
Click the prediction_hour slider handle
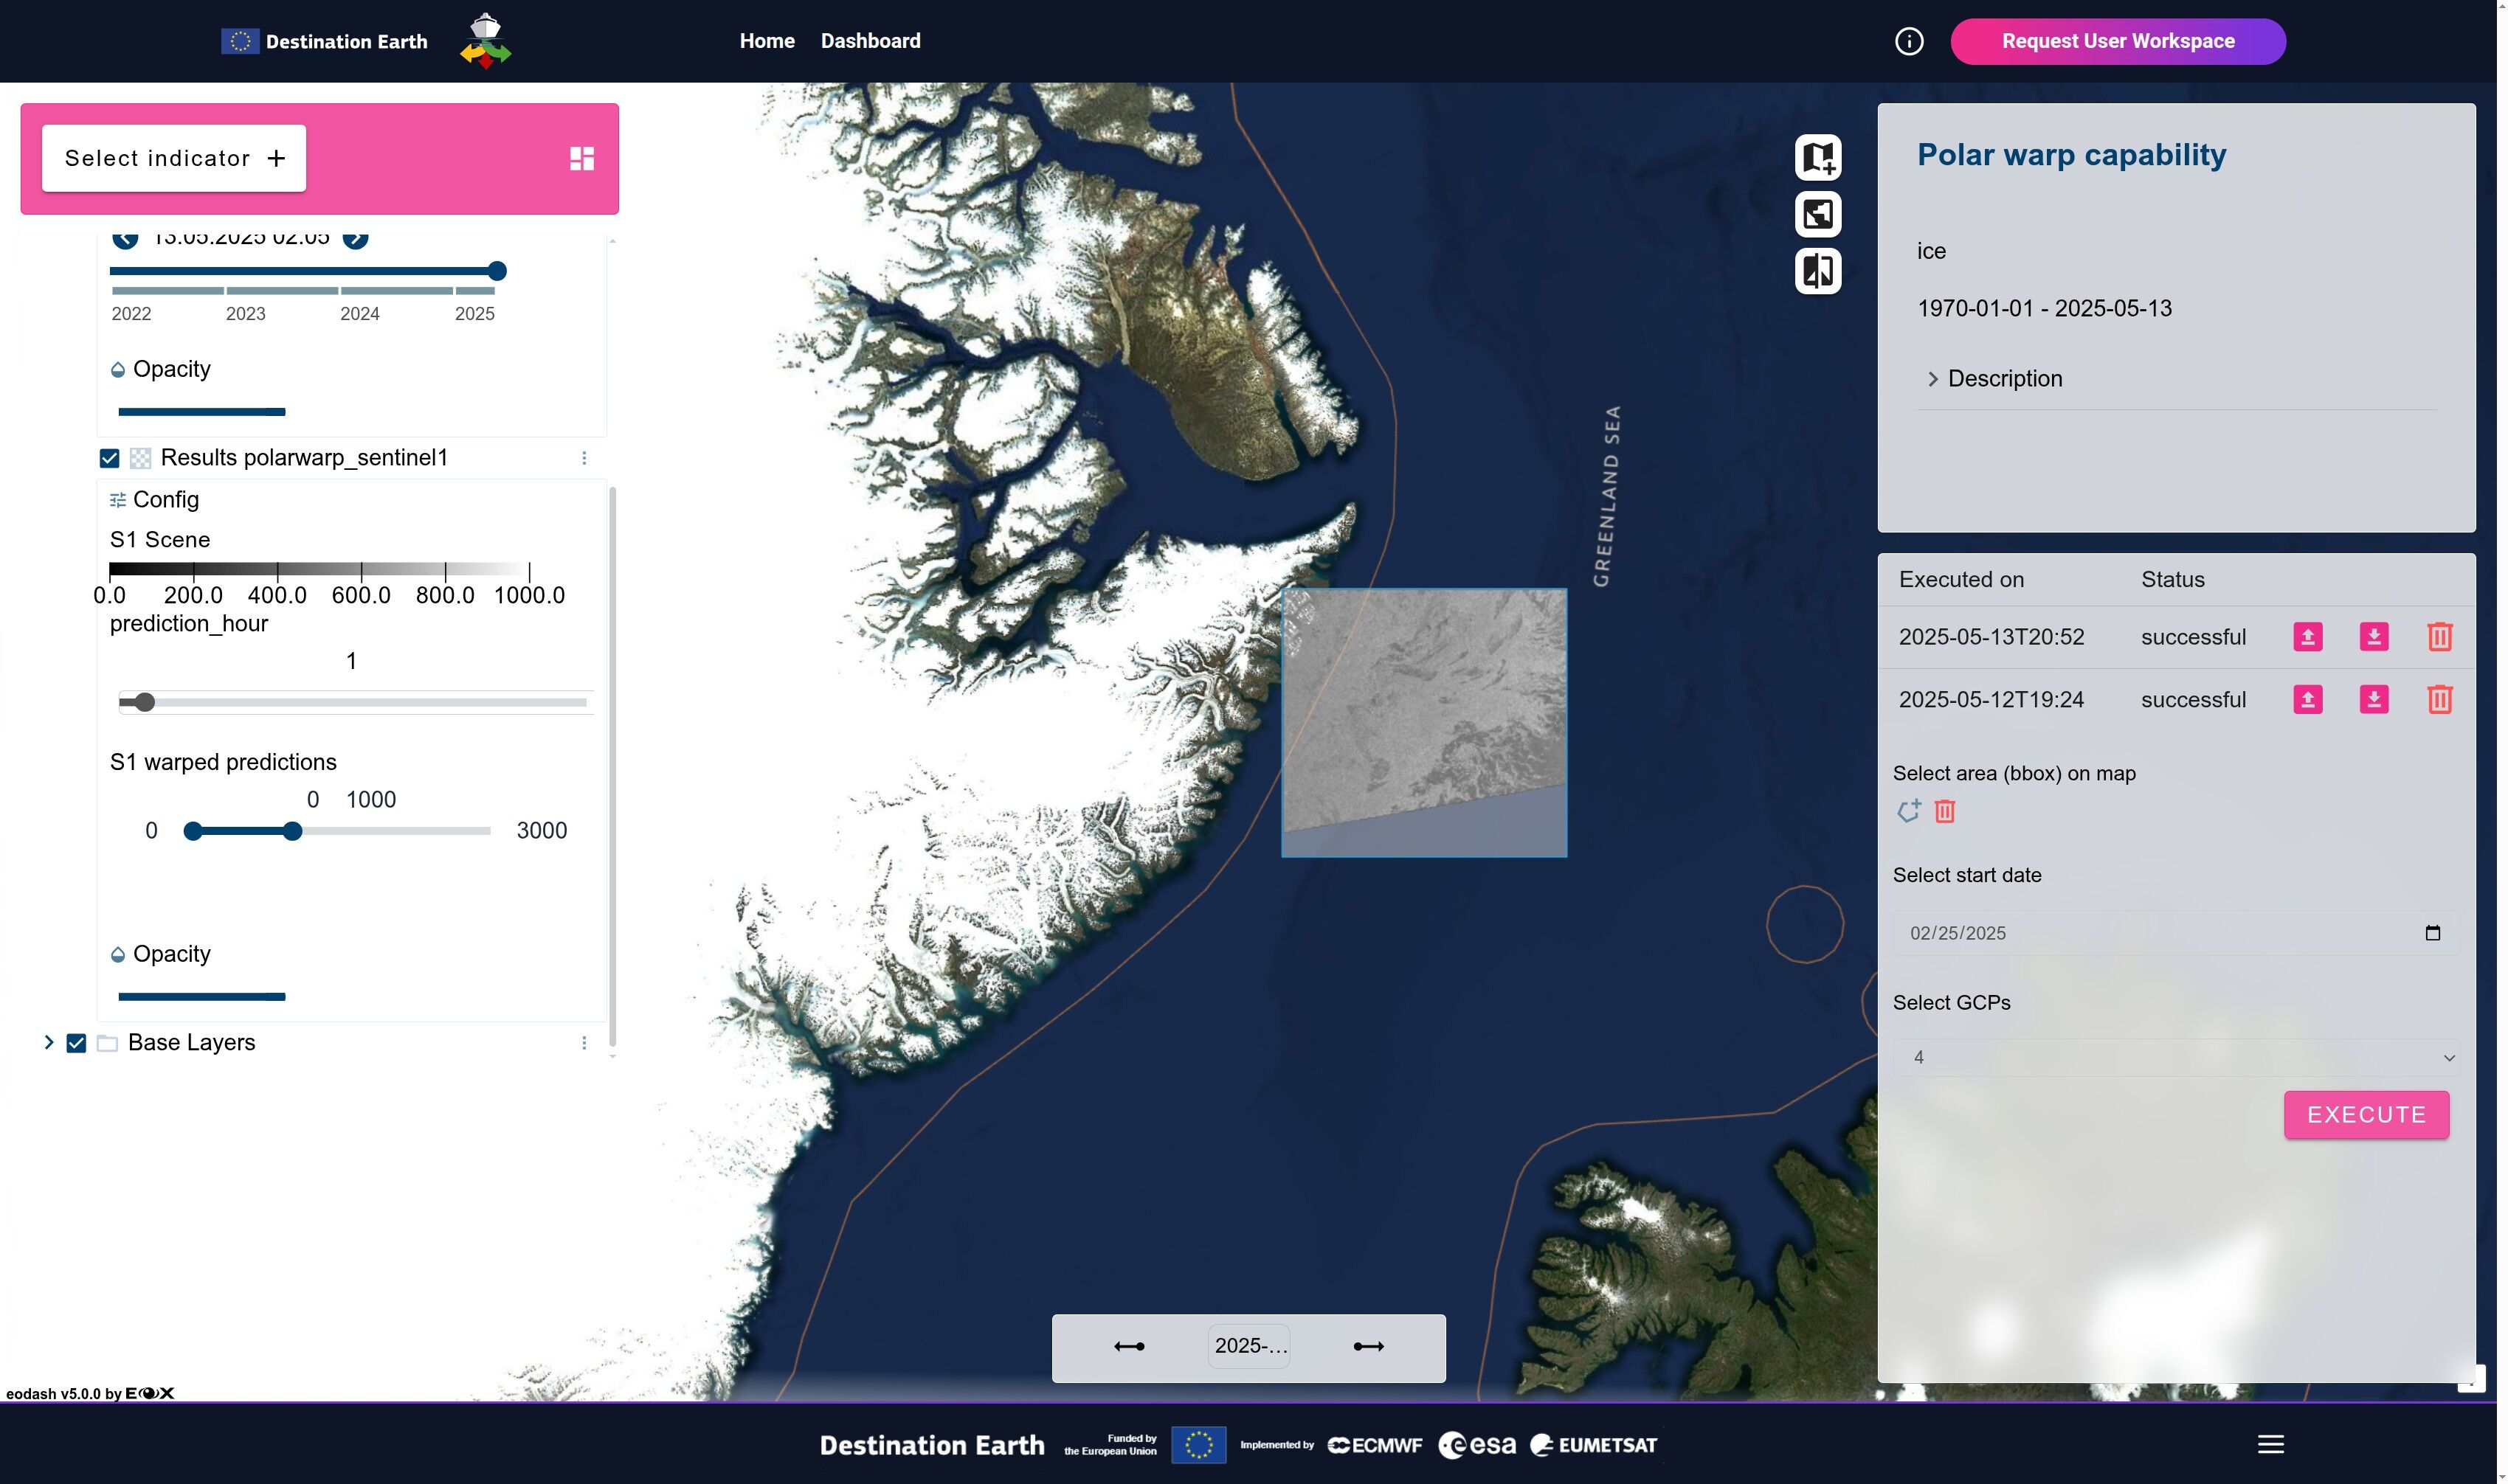(144, 702)
